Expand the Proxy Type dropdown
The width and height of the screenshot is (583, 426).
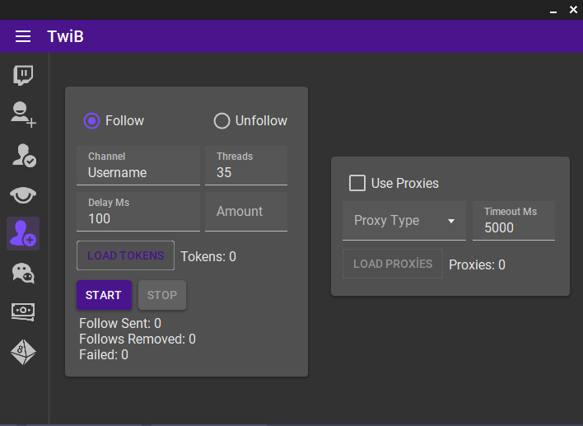pos(404,221)
